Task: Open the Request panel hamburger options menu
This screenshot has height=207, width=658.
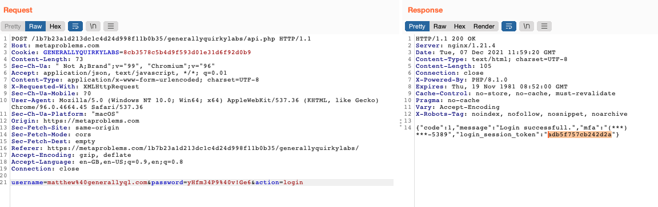Action: tap(110, 26)
